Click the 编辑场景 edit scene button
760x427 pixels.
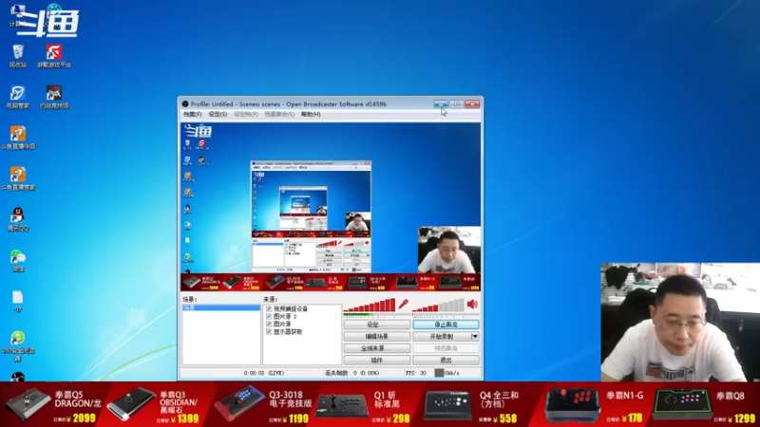coord(376,336)
